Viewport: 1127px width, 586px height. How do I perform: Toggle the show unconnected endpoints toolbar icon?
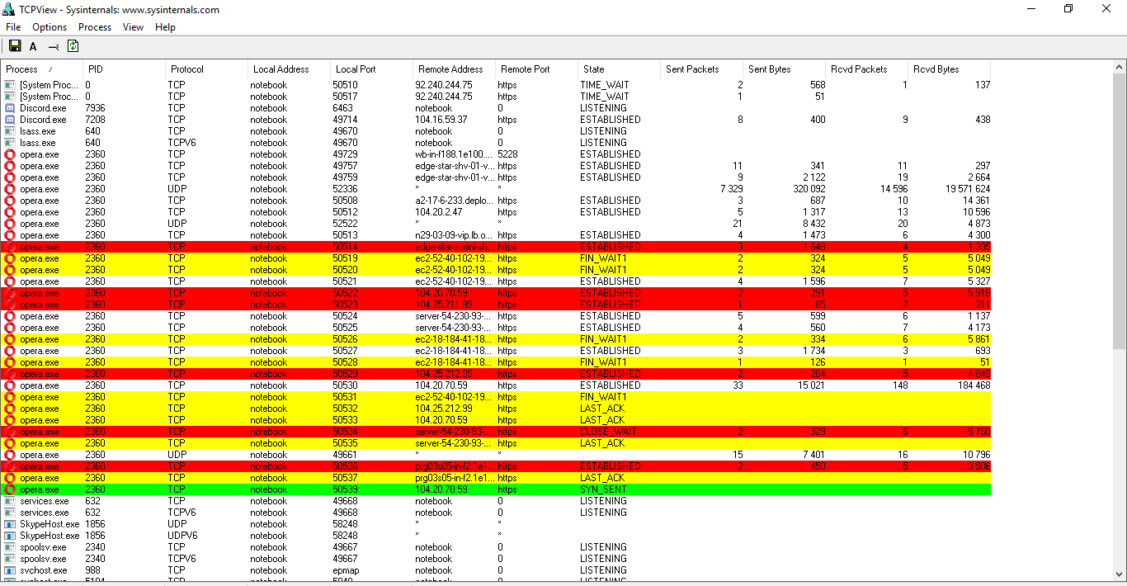pos(54,47)
